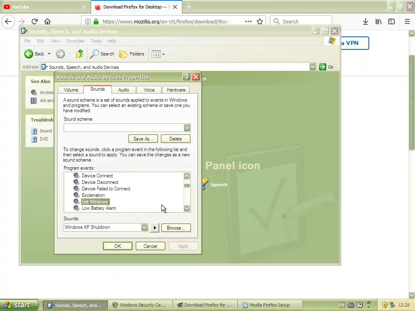The width and height of the screenshot is (415, 311).
Task: Open Firefox downloads arrow
Action: coord(366,21)
